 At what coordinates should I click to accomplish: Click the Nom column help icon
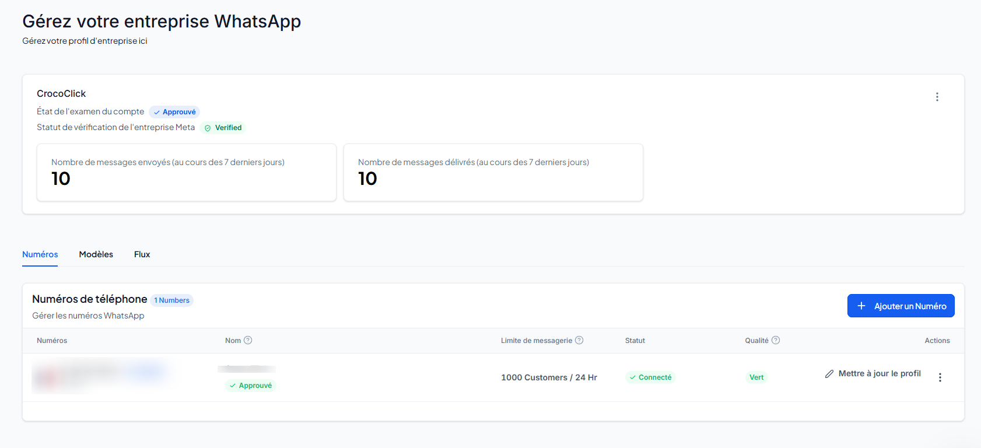248,340
